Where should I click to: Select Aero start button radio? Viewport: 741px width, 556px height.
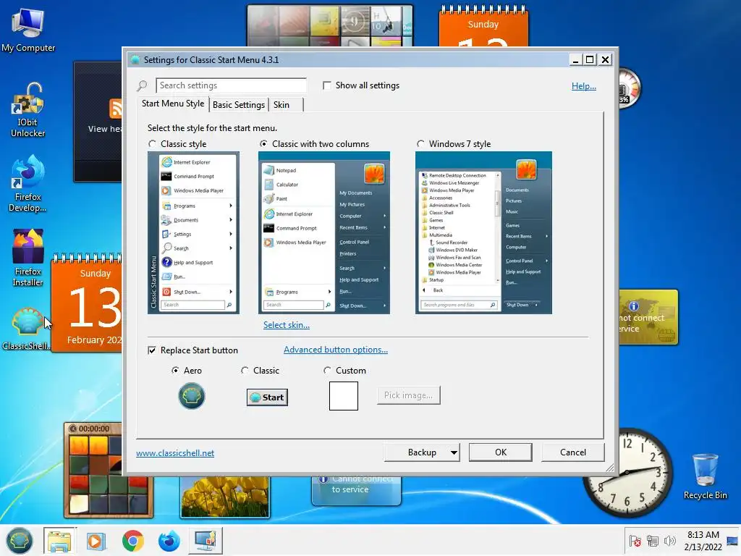175,371
